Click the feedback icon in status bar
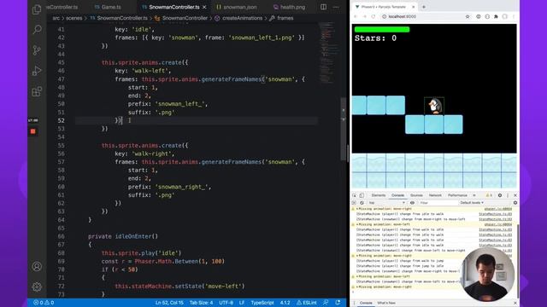This screenshot has height=307, width=547. click(x=326, y=303)
